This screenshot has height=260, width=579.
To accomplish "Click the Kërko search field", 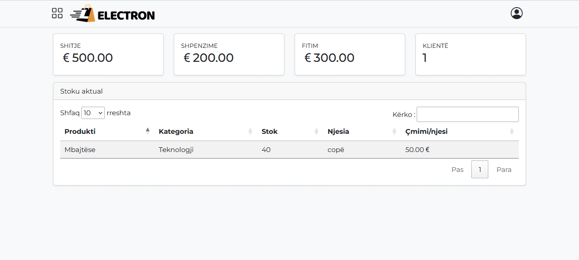I will click(467, 114).
